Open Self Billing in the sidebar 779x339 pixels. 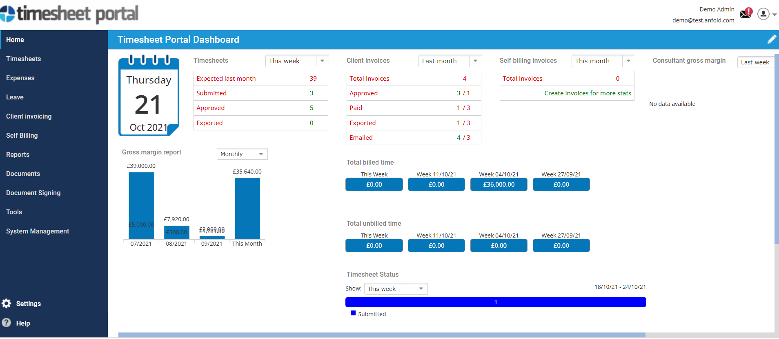tap(54, 135)
